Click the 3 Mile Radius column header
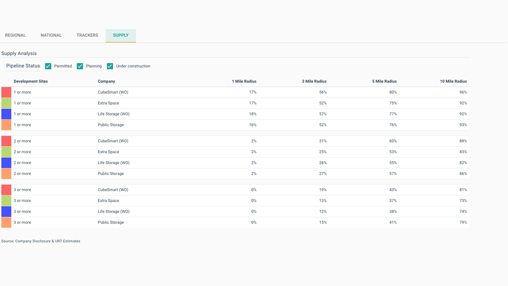 pyautogui.click(x=314, y=81)
